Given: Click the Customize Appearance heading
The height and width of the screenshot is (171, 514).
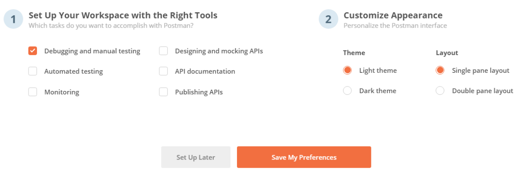Looking at the screenshot, I should pyautogui.click(x=393, y=15).
